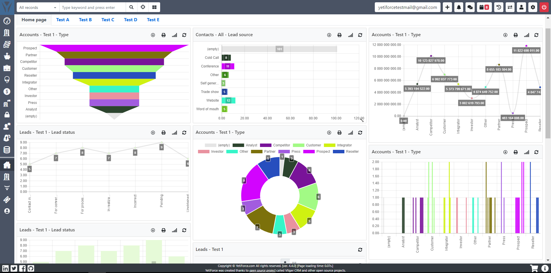Image resolution: width=551 pixels, height=273 pixels.
Task: Open the dashboard gauge icon in sidebar
Action: [x=7, y=21]
